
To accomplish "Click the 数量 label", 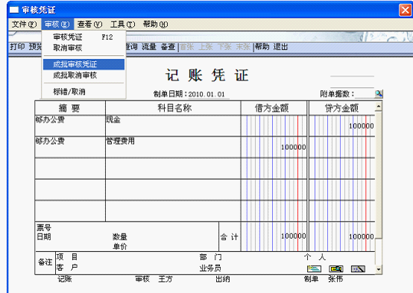I will tap(120, 236).
